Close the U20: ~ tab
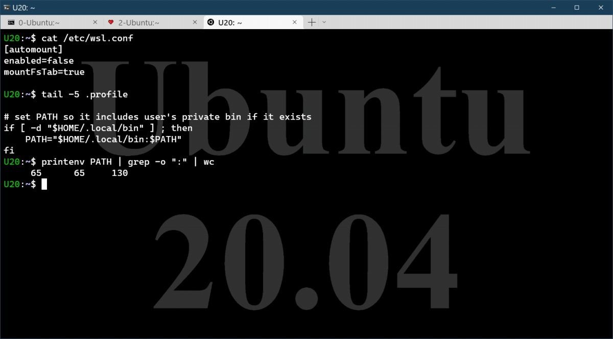 pyautogui.click(x=295, y=22)
